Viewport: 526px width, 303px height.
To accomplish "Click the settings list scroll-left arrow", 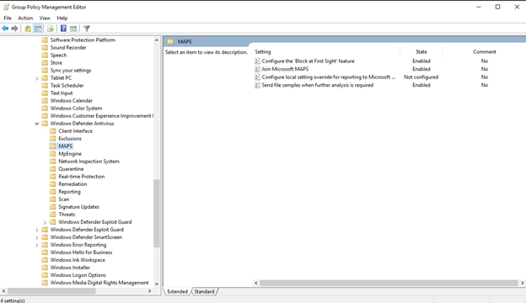I will pos(256,284).
